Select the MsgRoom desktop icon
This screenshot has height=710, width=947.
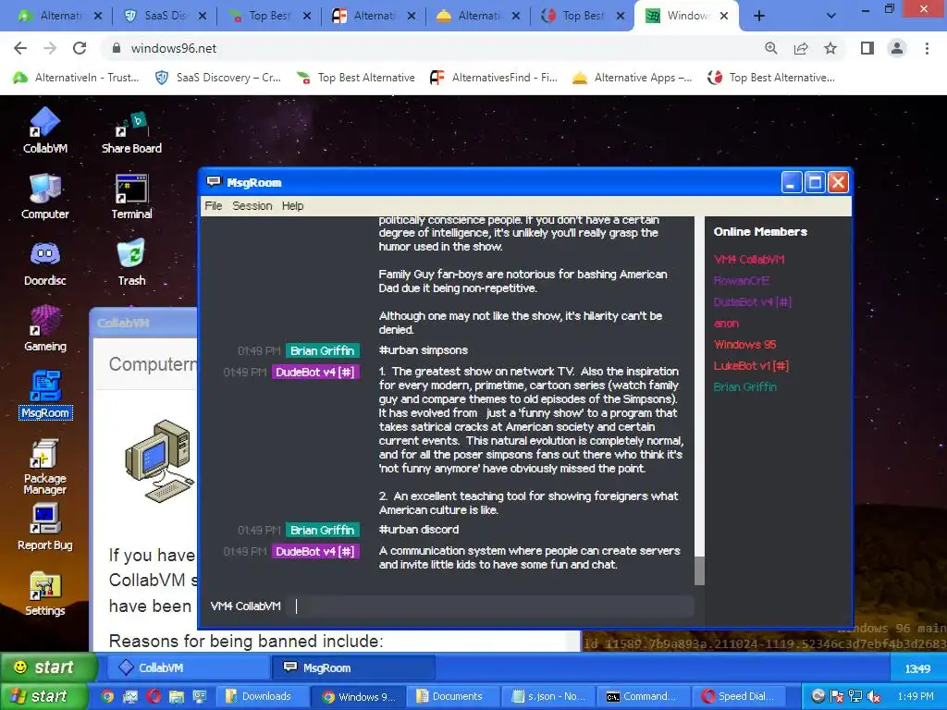(45, 395)
